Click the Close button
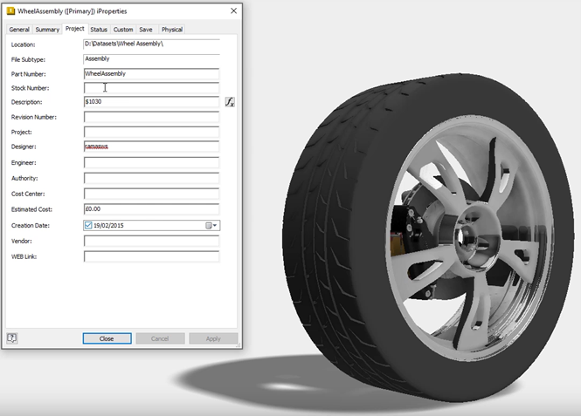 pyautogui.click(x=107, y=338)
